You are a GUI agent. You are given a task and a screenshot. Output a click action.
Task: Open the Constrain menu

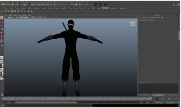pos(72,2)
